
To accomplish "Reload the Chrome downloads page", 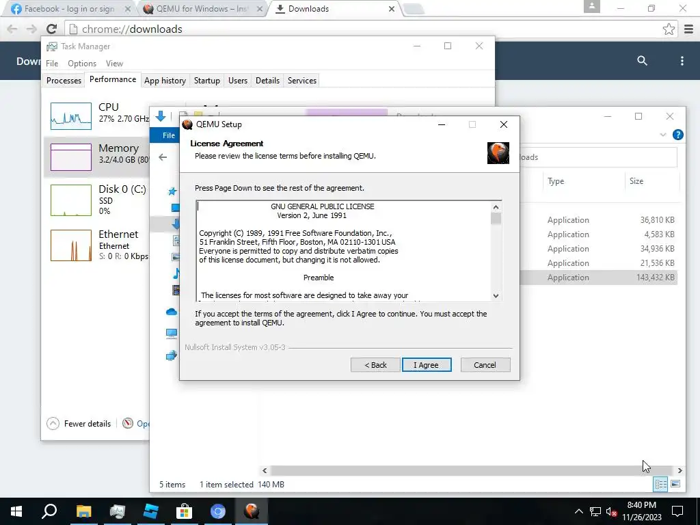I will click(x=51, y=29).
